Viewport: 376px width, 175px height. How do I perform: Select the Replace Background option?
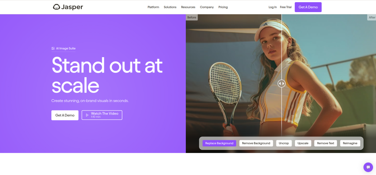click(x=219, y=143)
